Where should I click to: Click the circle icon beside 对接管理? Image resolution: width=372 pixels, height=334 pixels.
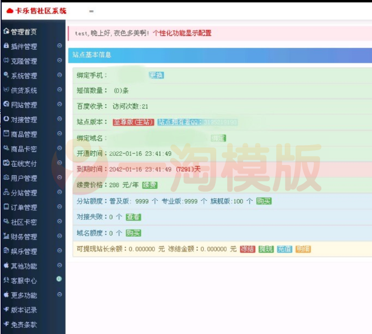click(x=6, y=119)
